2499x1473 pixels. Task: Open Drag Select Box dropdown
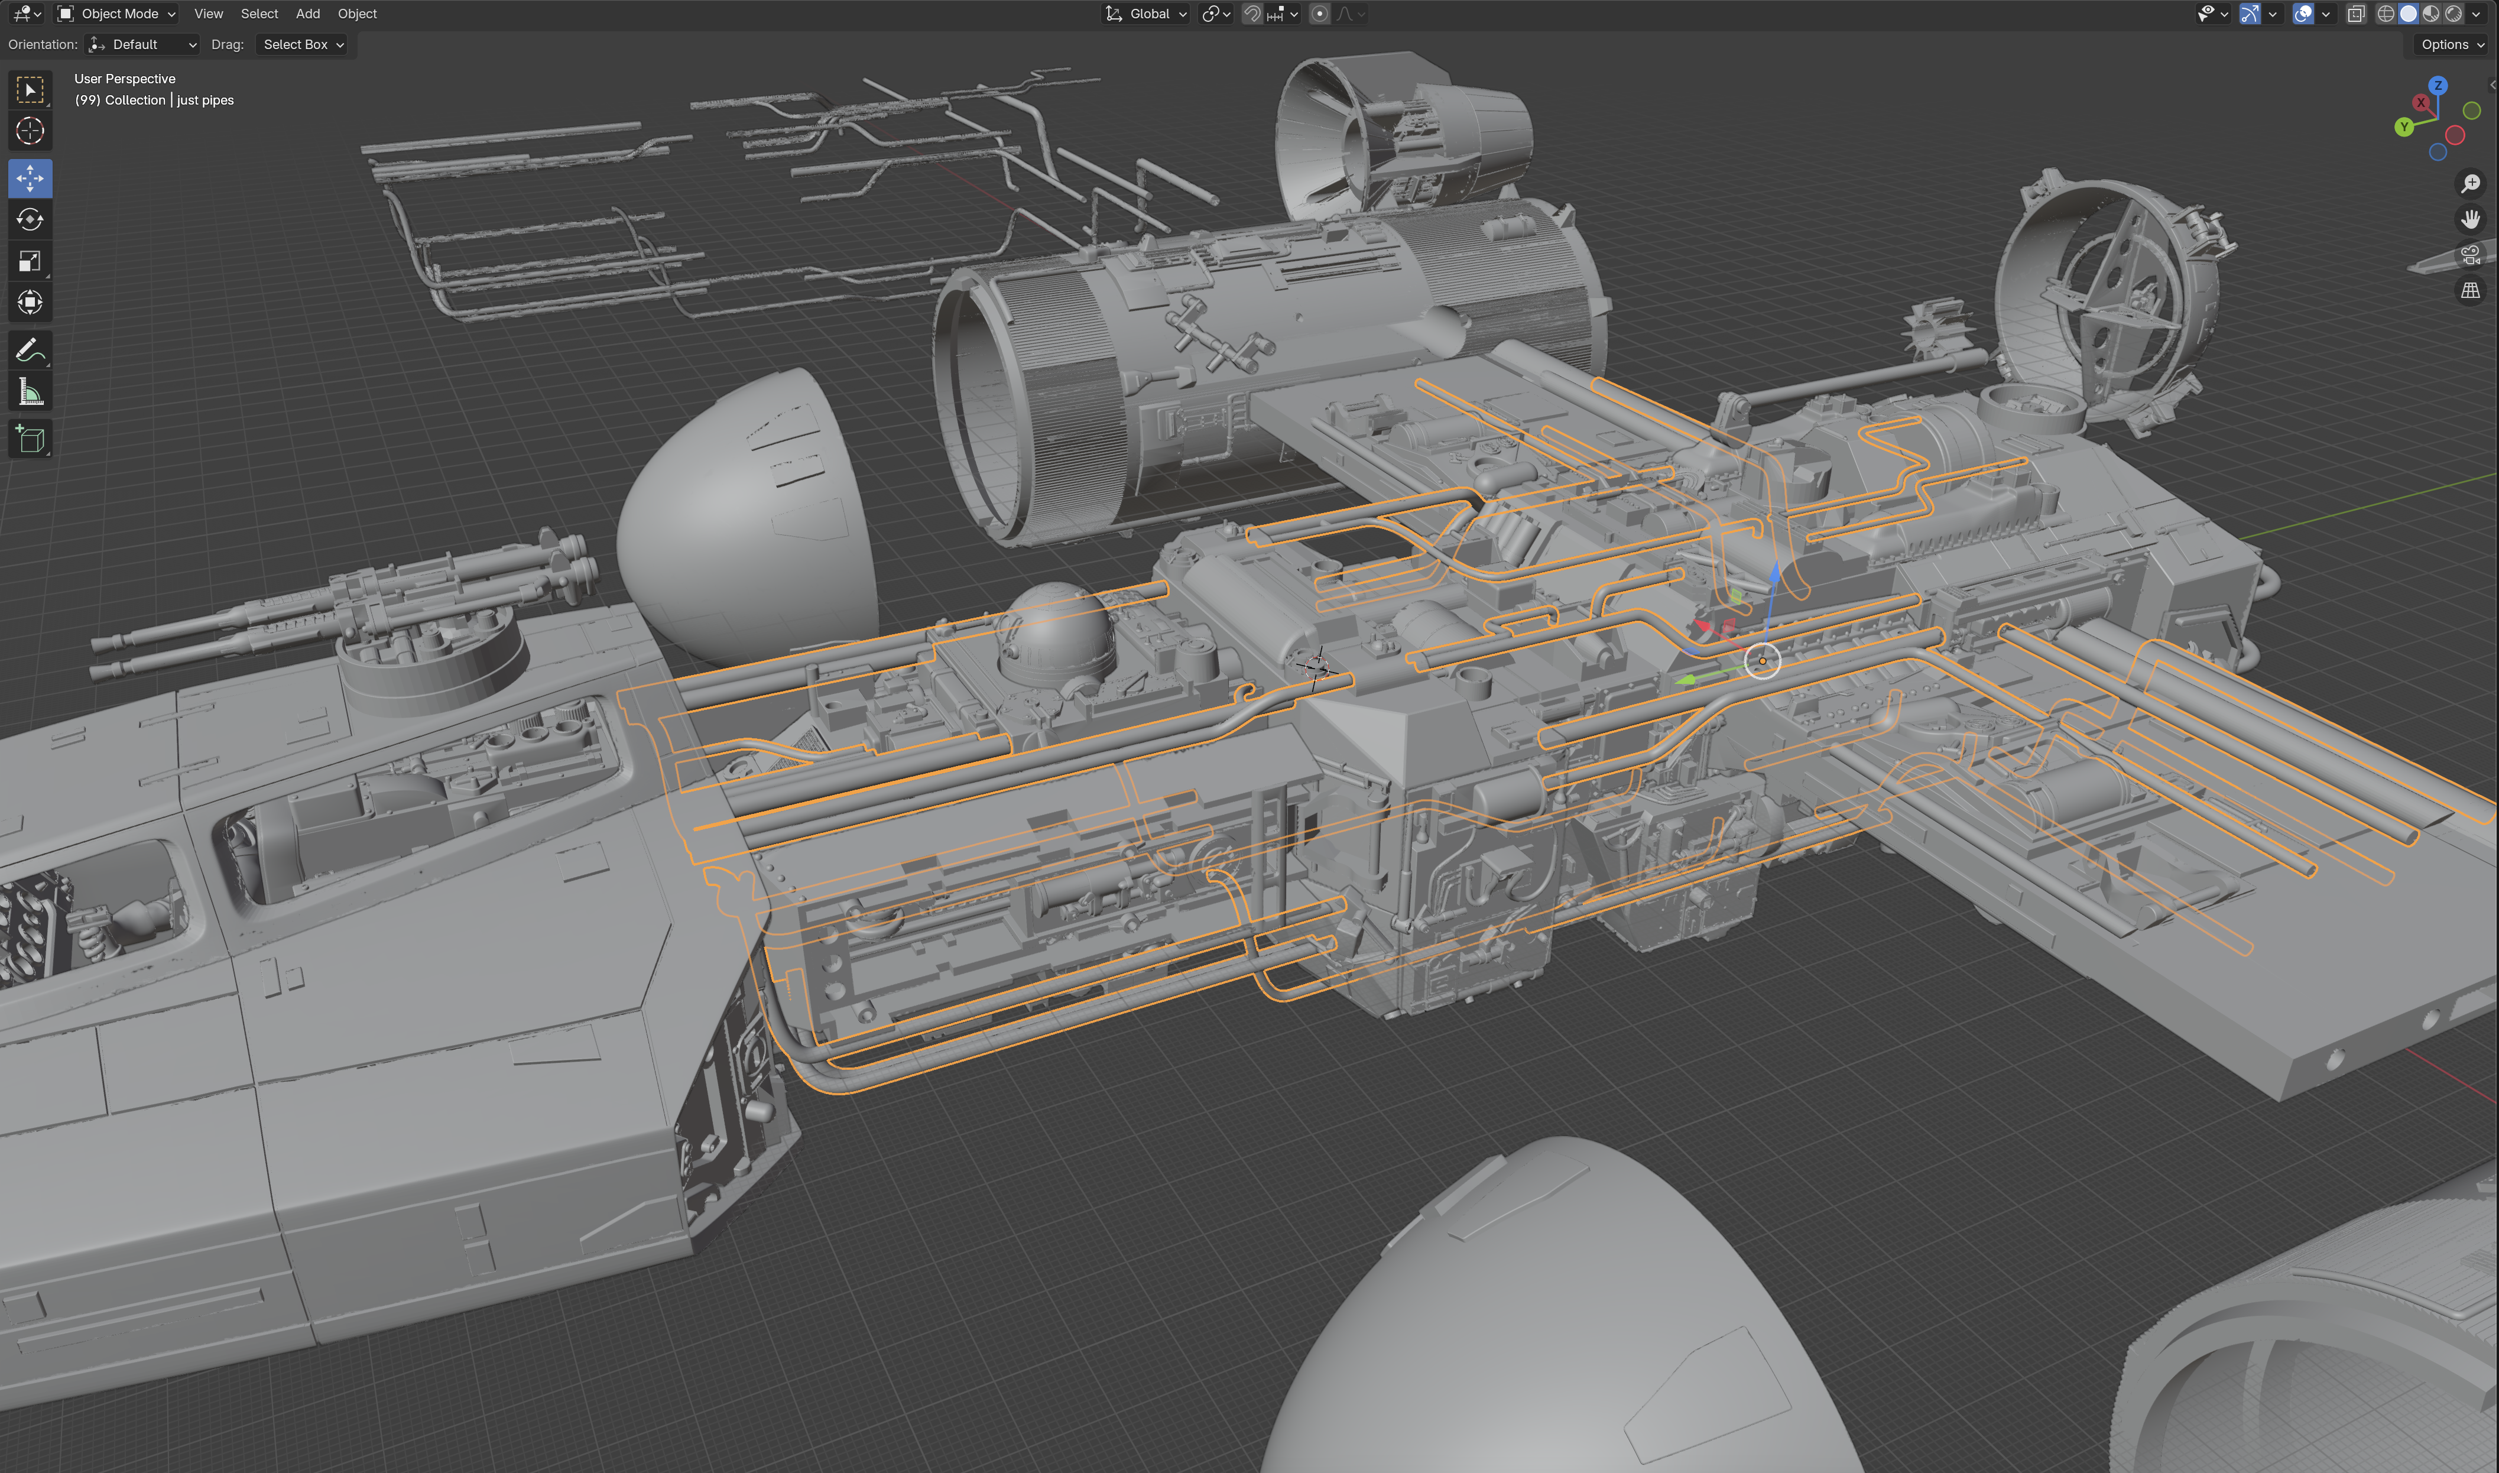click(303, 45)
